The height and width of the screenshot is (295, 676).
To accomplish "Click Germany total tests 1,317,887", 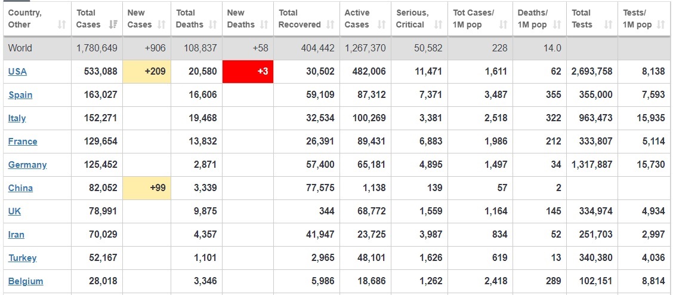I will 592,164.
